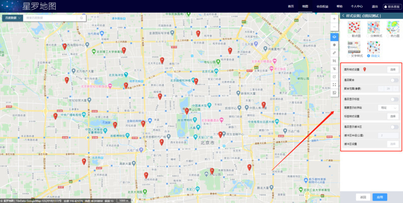403x203 pixels.
Task: Click the red marker beside 北京西海国际中心
Action: [64, 46]
